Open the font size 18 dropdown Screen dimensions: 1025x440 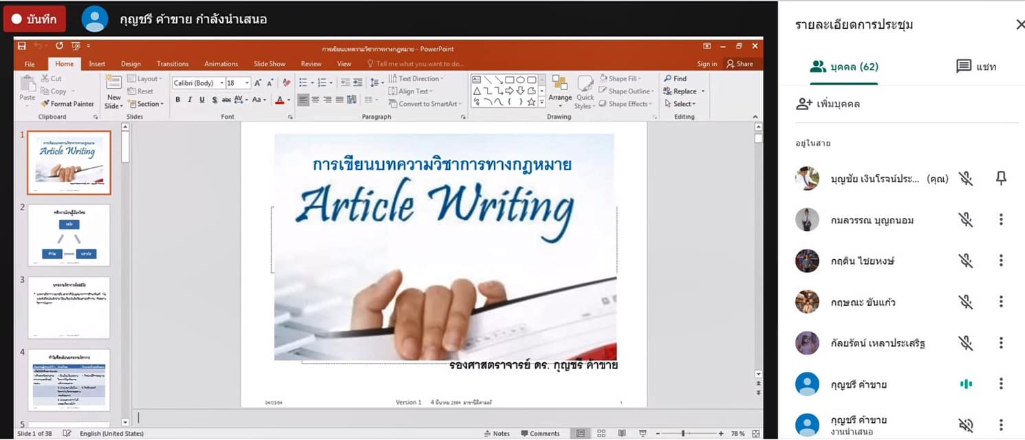[248, 83]
